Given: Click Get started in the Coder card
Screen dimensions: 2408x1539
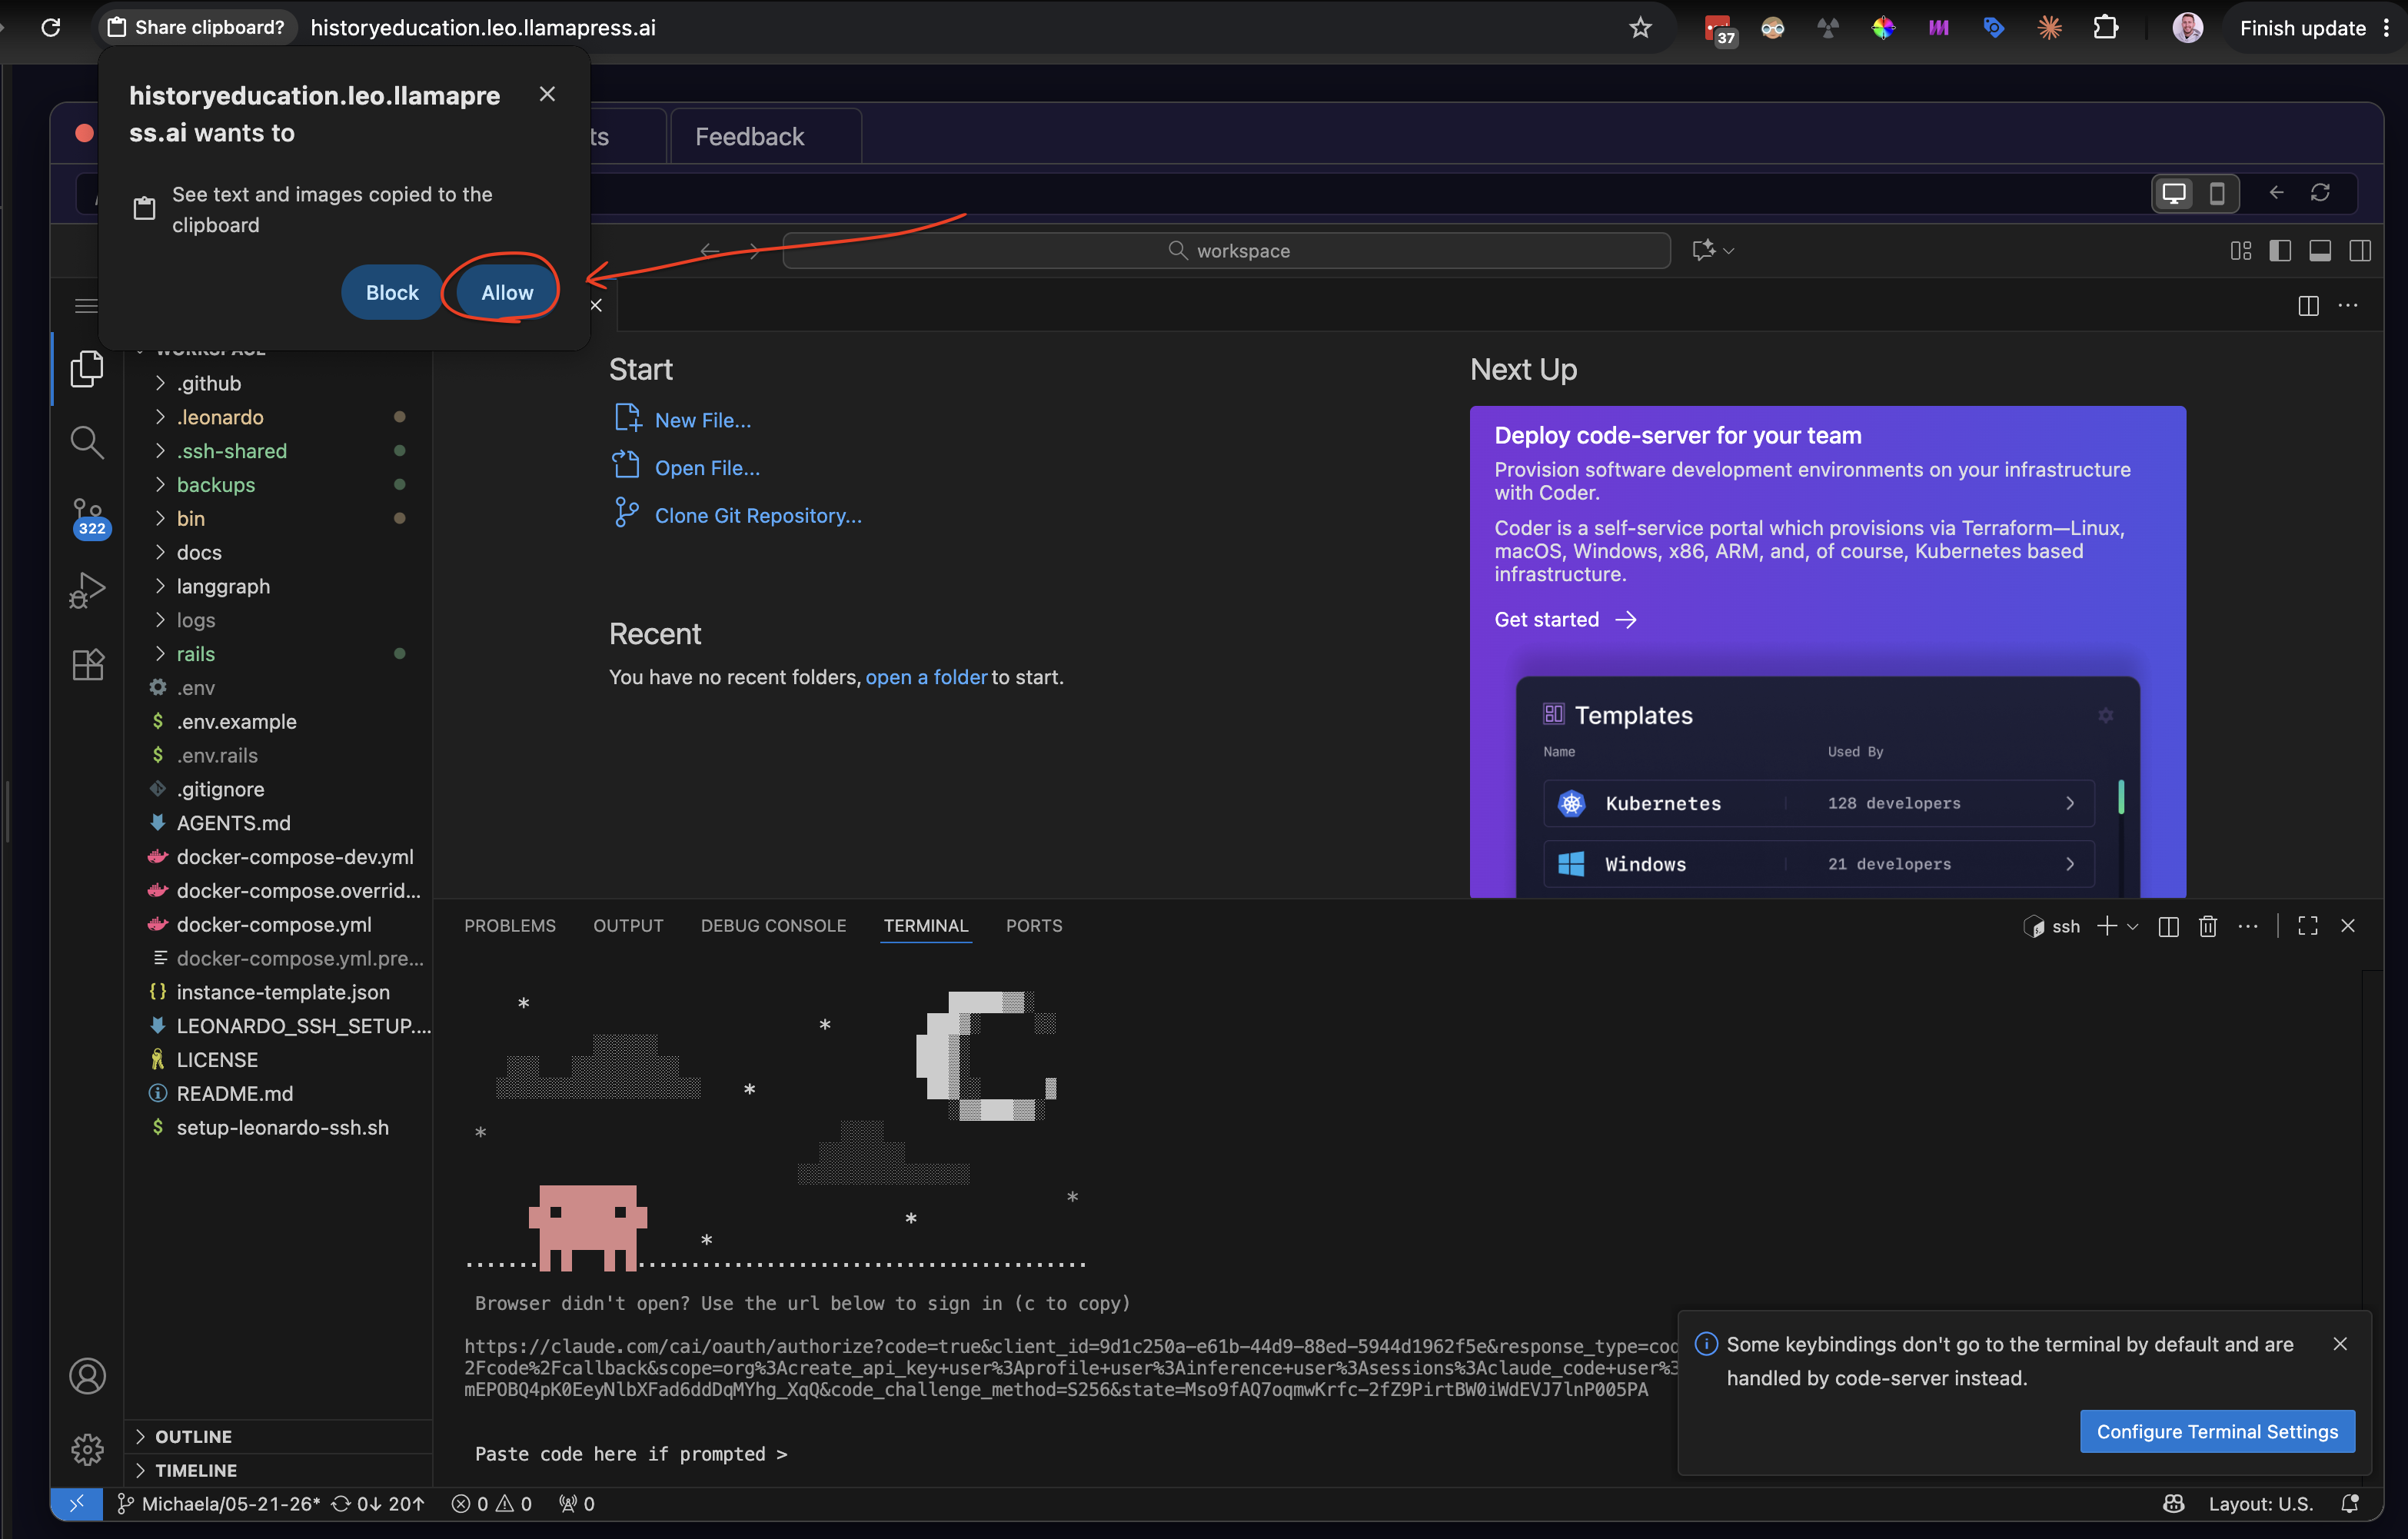Looking at the screenshot, I should [x=1565, y=619].
